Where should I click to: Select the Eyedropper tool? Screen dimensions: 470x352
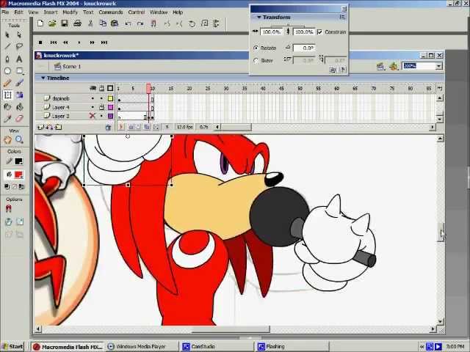[x=7, y=119]
